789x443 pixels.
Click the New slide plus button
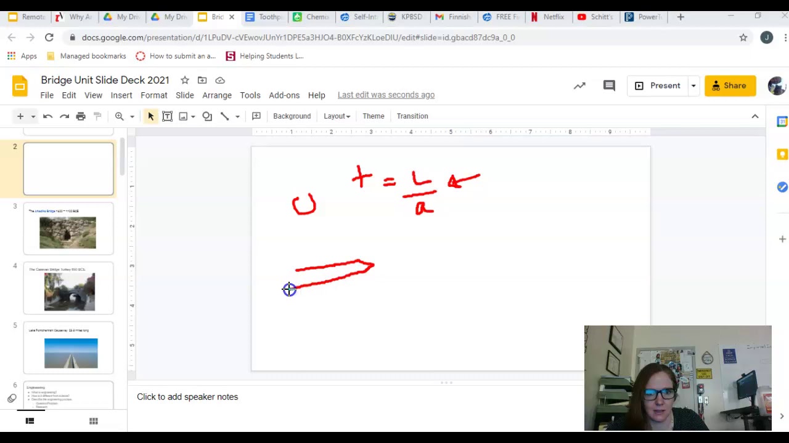20,116
